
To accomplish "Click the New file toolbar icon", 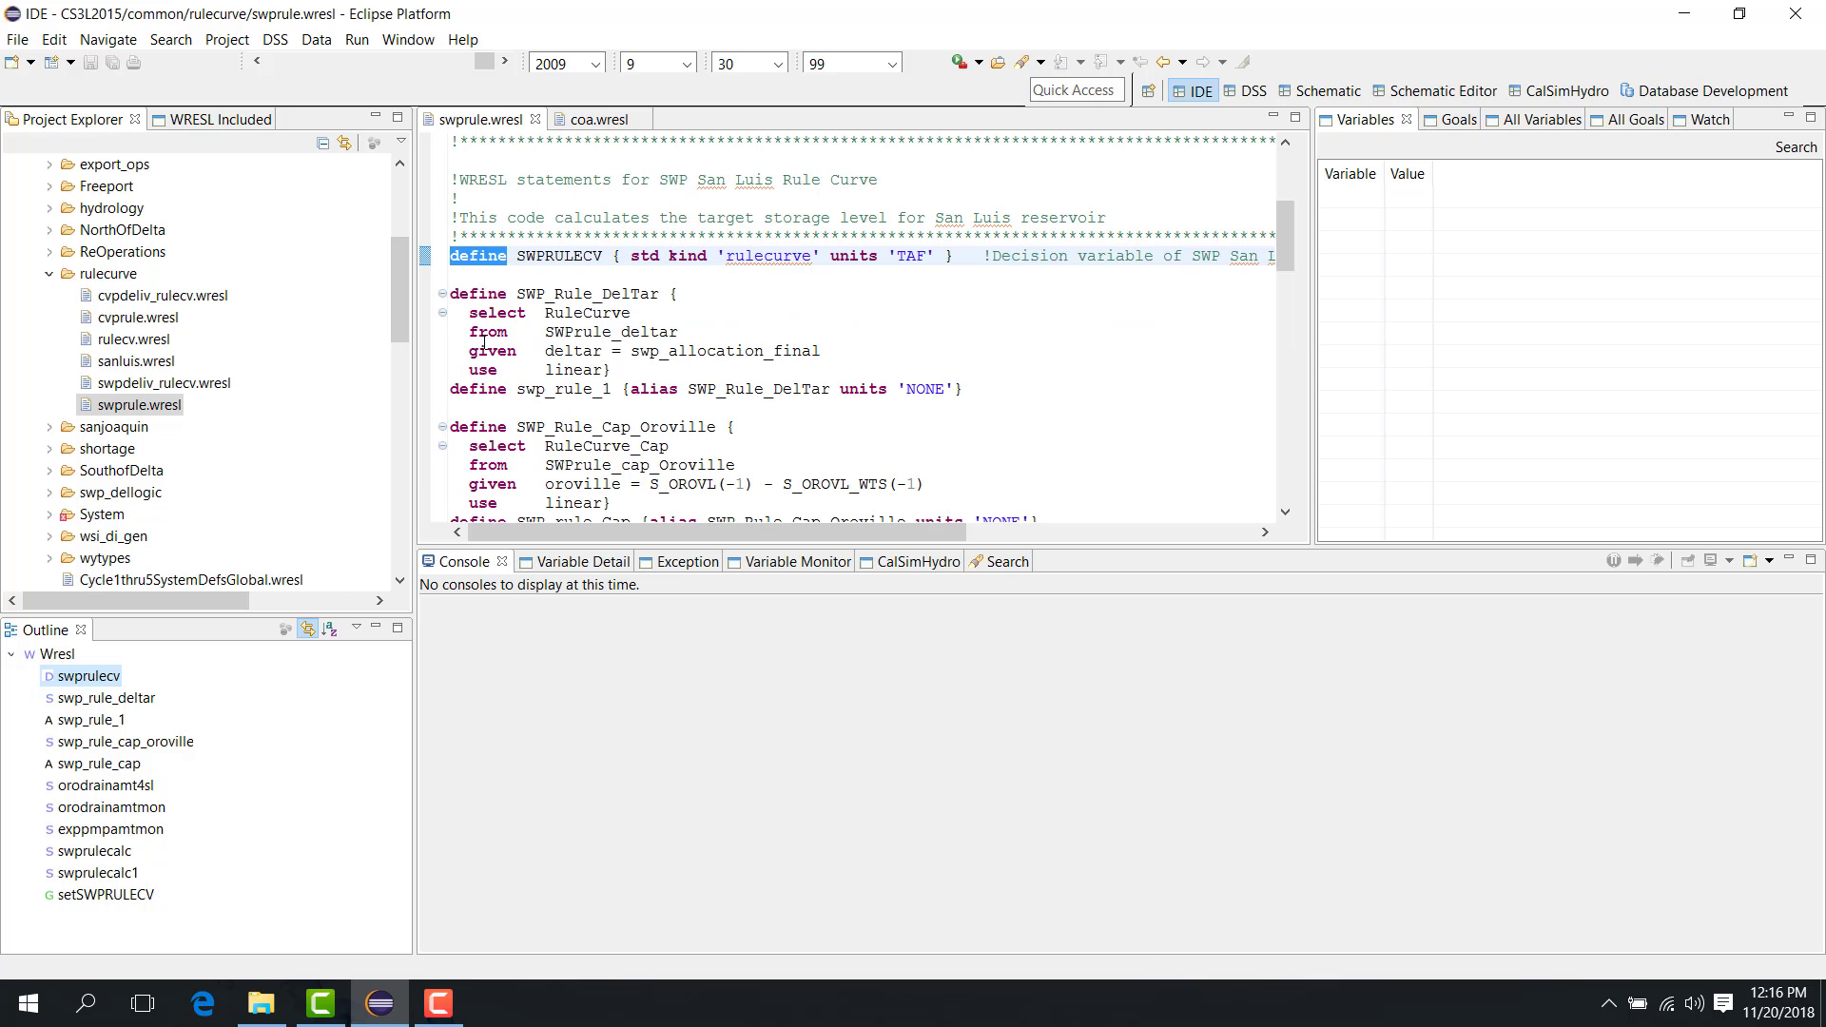I will [x=12, y=63].
